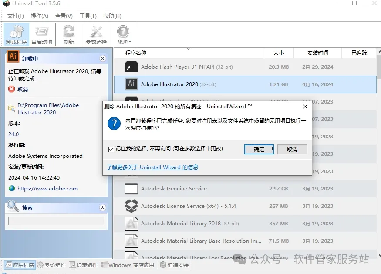Click the 2.97 GB size cell
This screenshot has height=274, width=381.
(x=279, y=189)
